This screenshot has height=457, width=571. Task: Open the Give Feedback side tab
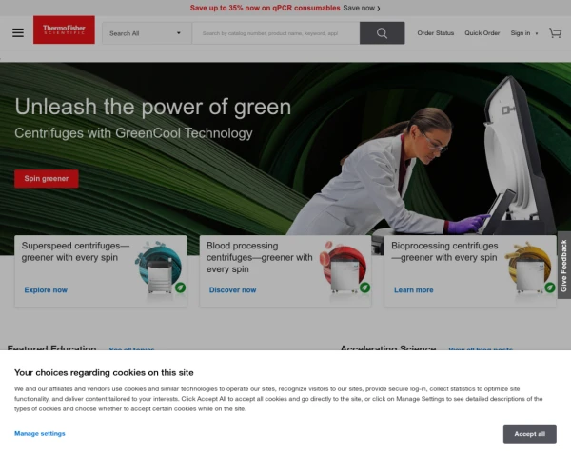tap(564, 266)
